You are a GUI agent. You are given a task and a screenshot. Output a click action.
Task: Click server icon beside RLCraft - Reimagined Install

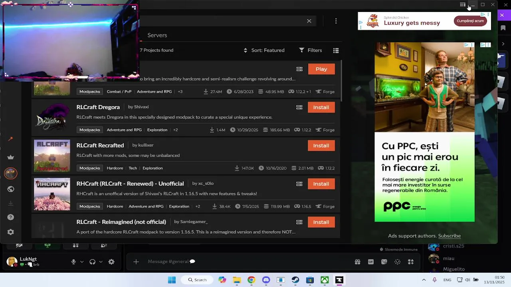point(299,222)
